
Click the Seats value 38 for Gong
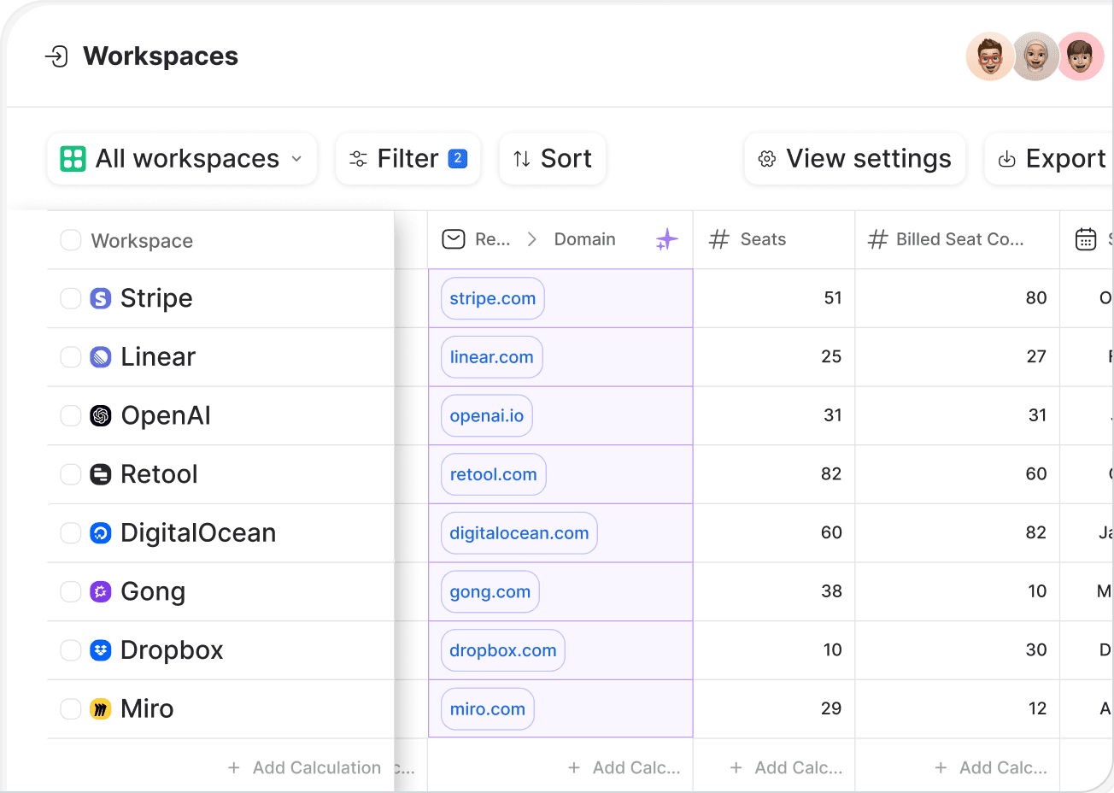point(831,591)
